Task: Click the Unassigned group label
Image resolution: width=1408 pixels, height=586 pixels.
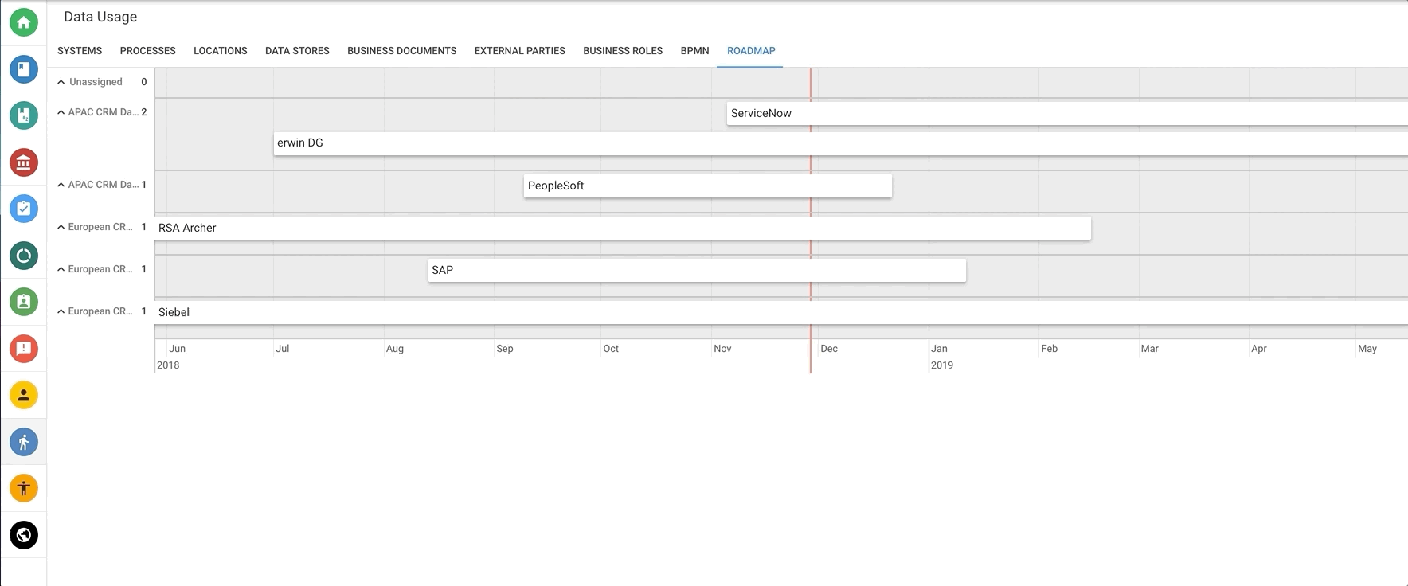Action: [x=96, y=82]
